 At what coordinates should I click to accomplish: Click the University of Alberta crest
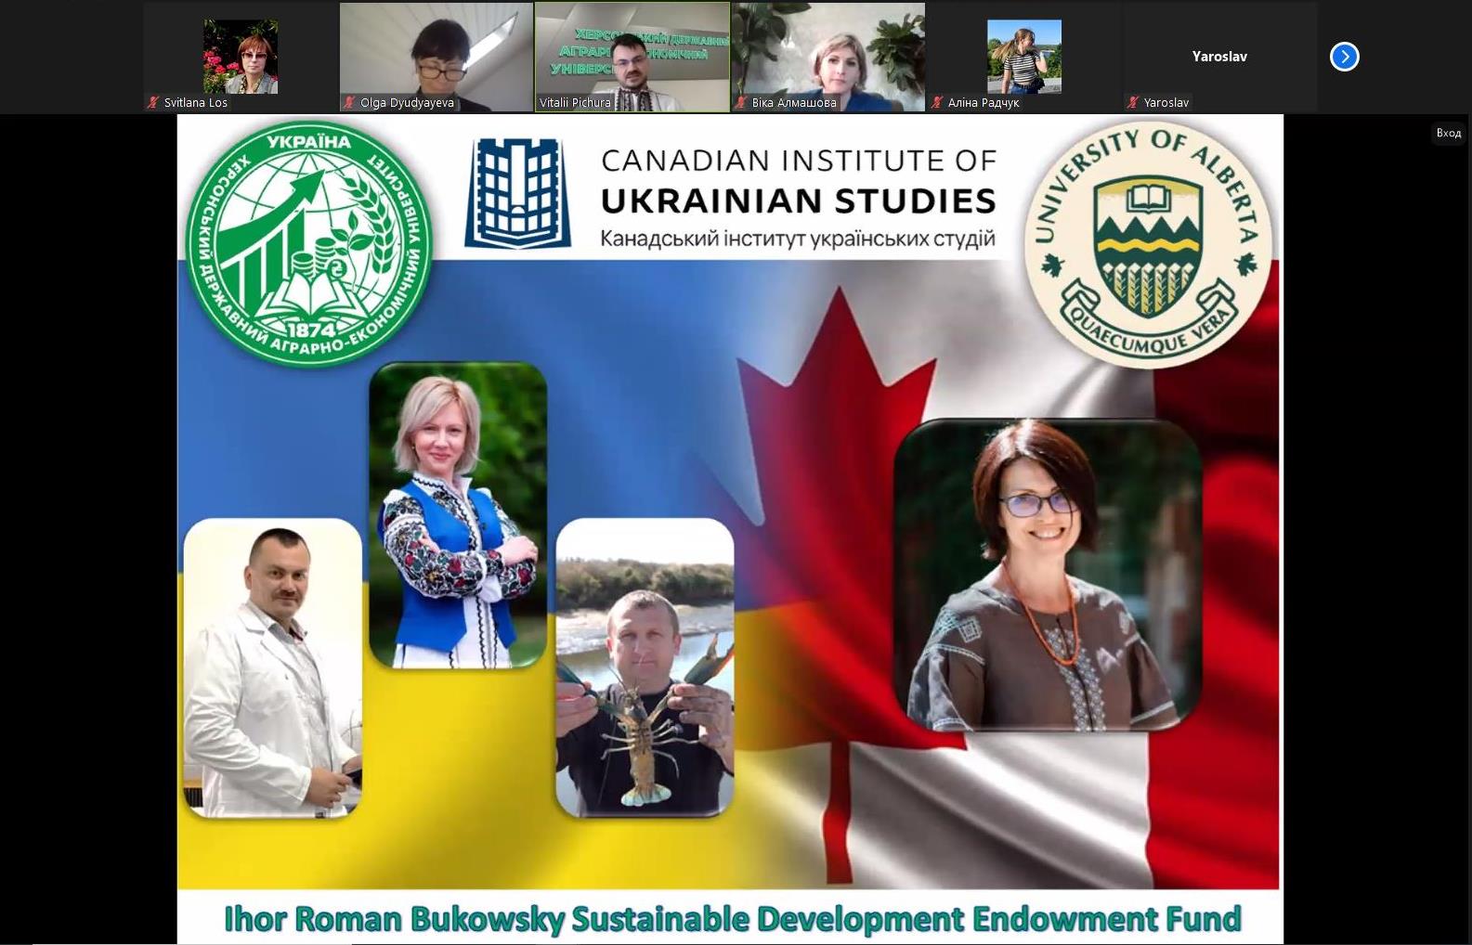(1149, 245)
